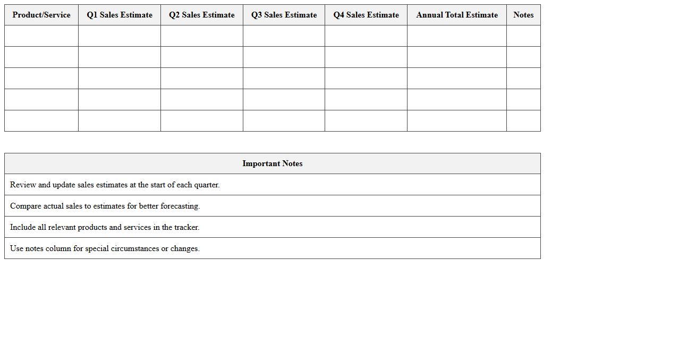679x345 pixels.
Task: Select third-row cell under Q3 Sales Estimate
Action: [x=284, y=79]
